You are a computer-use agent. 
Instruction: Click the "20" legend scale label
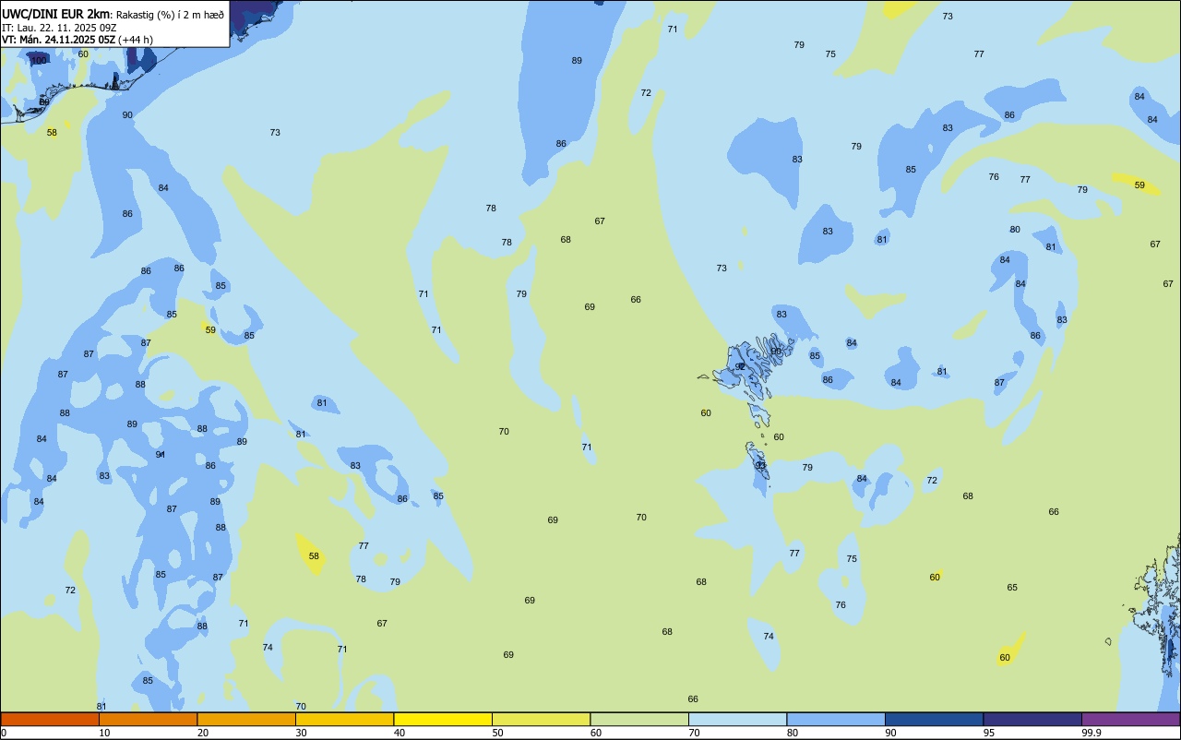[x=203, y=733]
